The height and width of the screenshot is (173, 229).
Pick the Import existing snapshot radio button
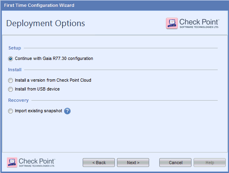(10, 111)
